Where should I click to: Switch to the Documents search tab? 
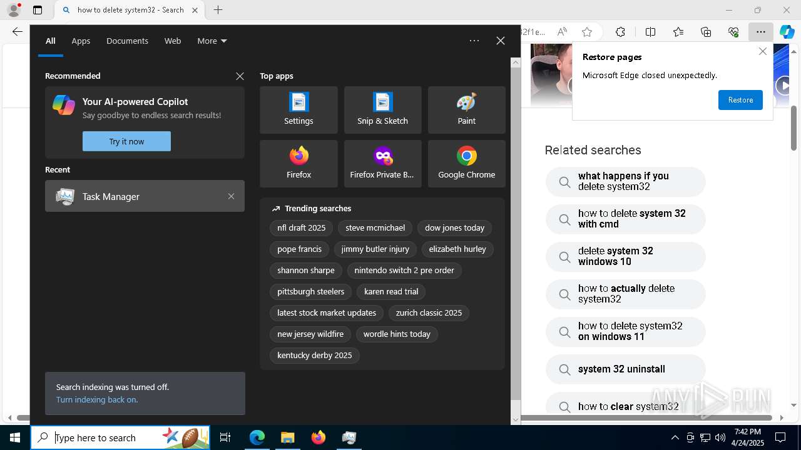127,41
